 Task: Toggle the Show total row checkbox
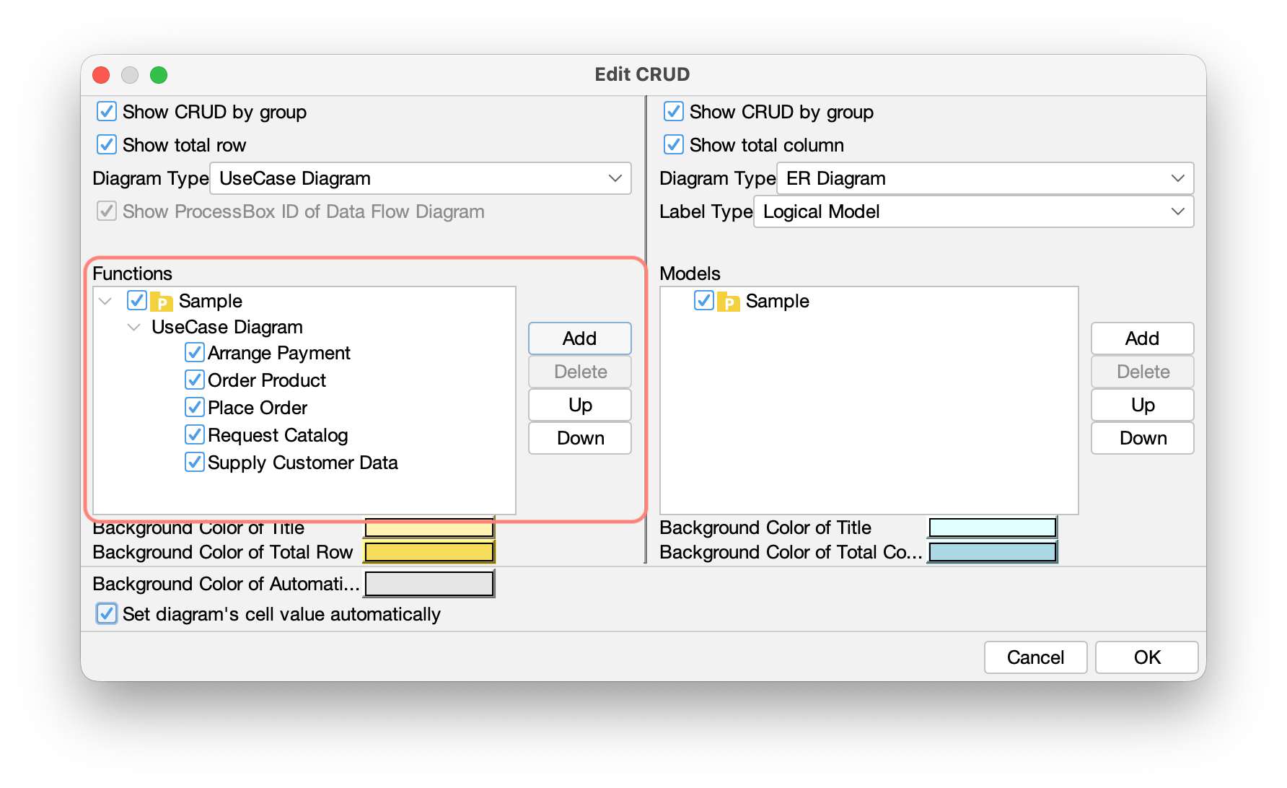click(106, 144)
